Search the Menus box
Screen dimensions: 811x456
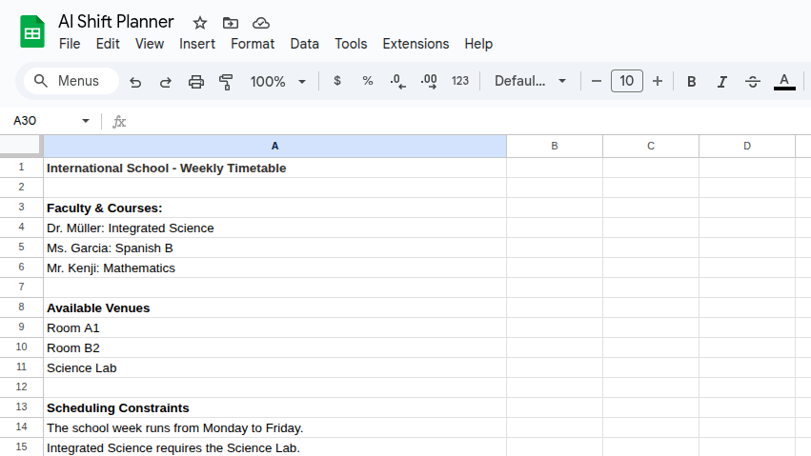pyautogui.click(x=71, y=81)
